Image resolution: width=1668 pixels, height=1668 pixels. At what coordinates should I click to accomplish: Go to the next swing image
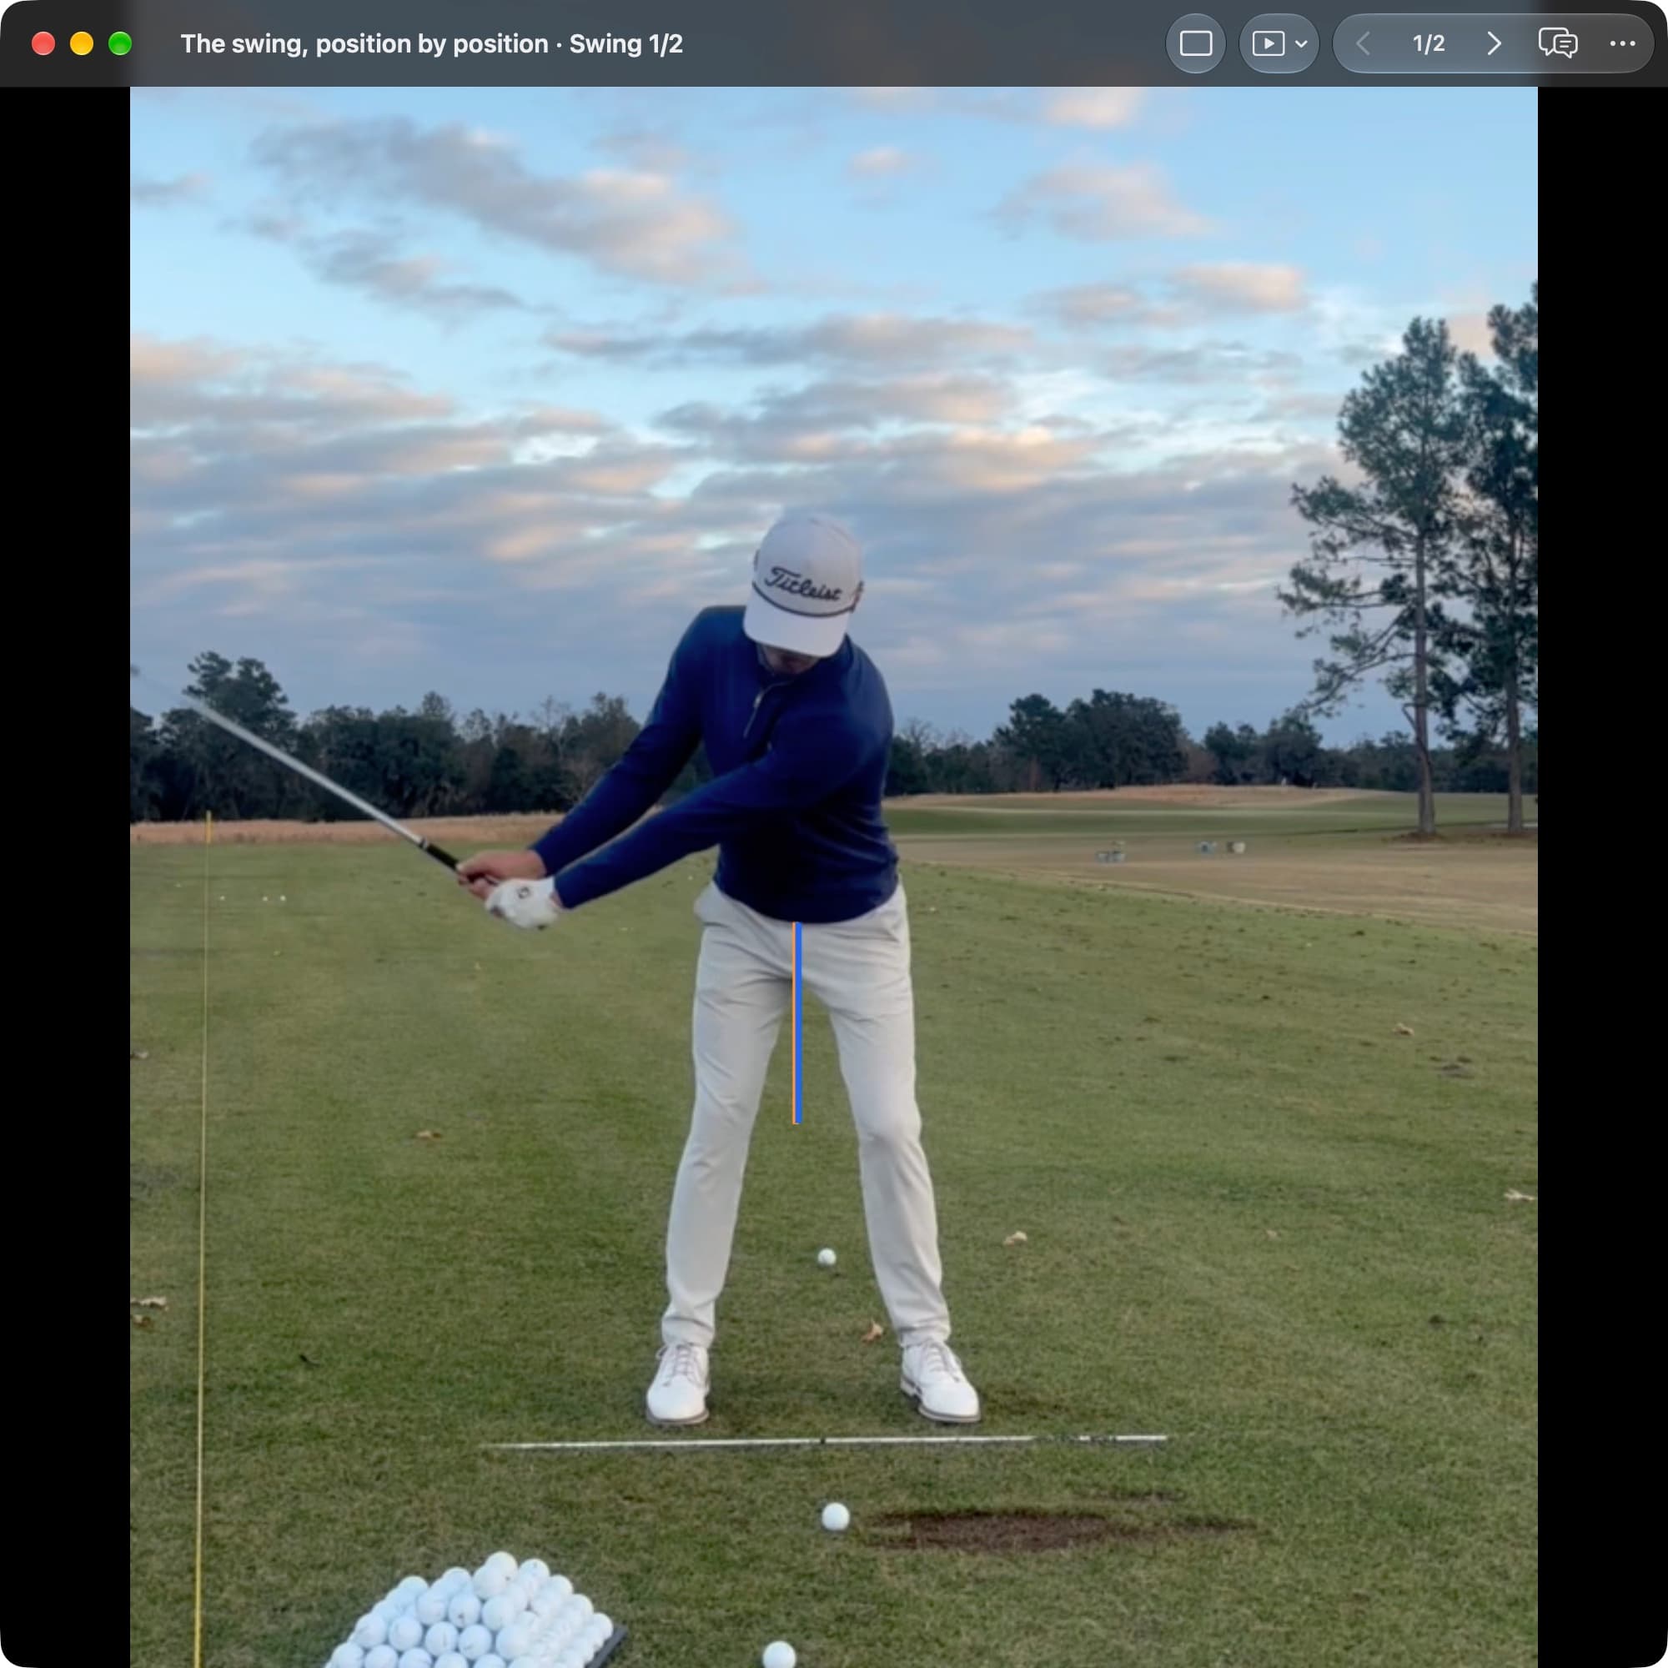point(1494,43)
